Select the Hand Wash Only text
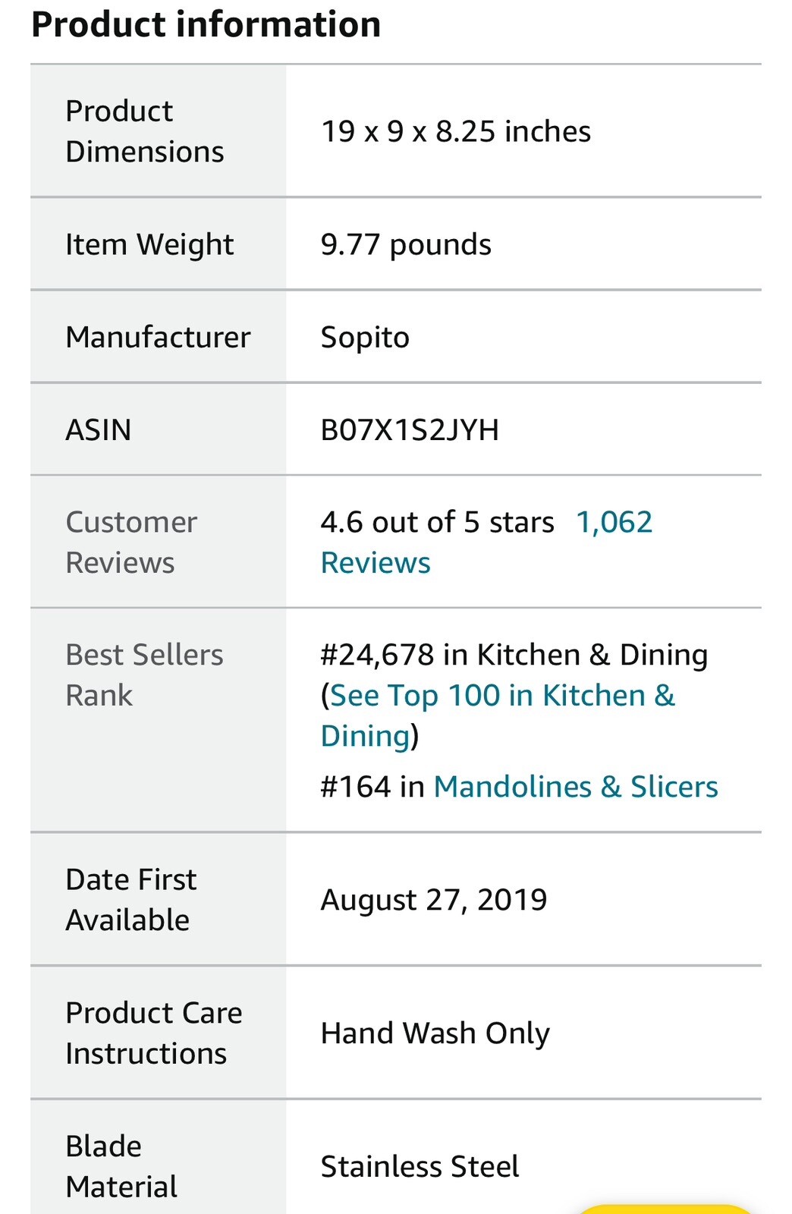The width and height of the screenshot is (792, 1214). coord(435,1033)
